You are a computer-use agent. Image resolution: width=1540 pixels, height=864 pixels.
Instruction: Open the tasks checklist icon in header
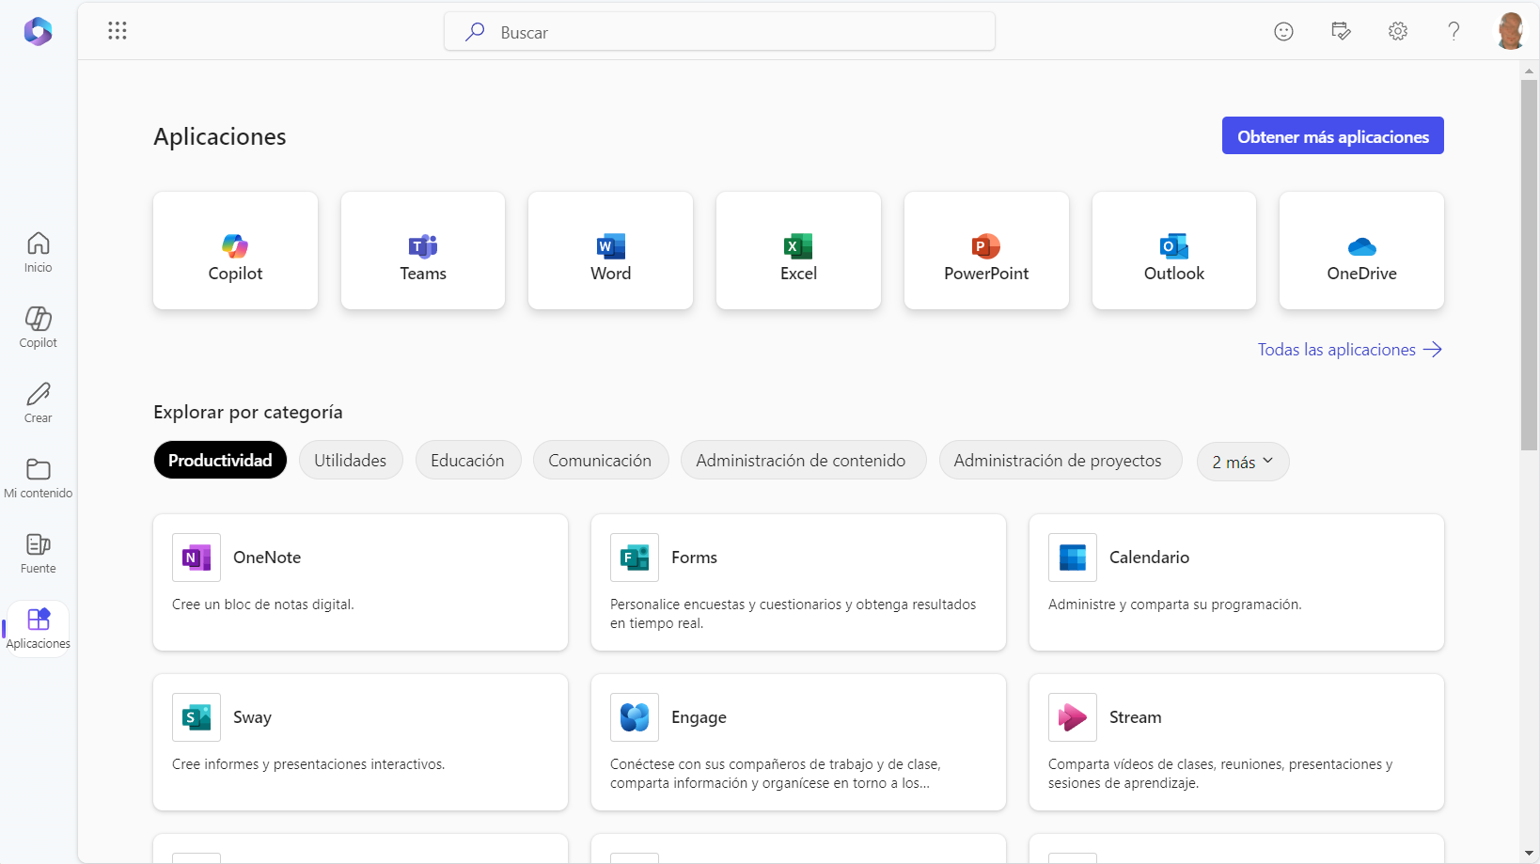pyautogui.click(x=1341, y=31)
